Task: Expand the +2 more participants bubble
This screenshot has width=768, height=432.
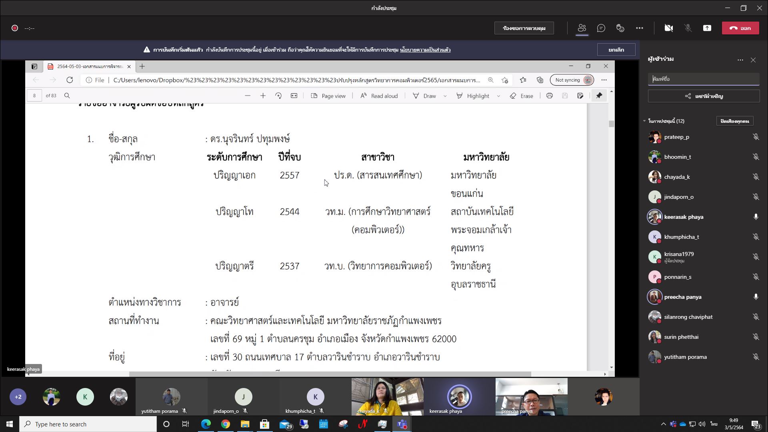Action: [18, 397]
